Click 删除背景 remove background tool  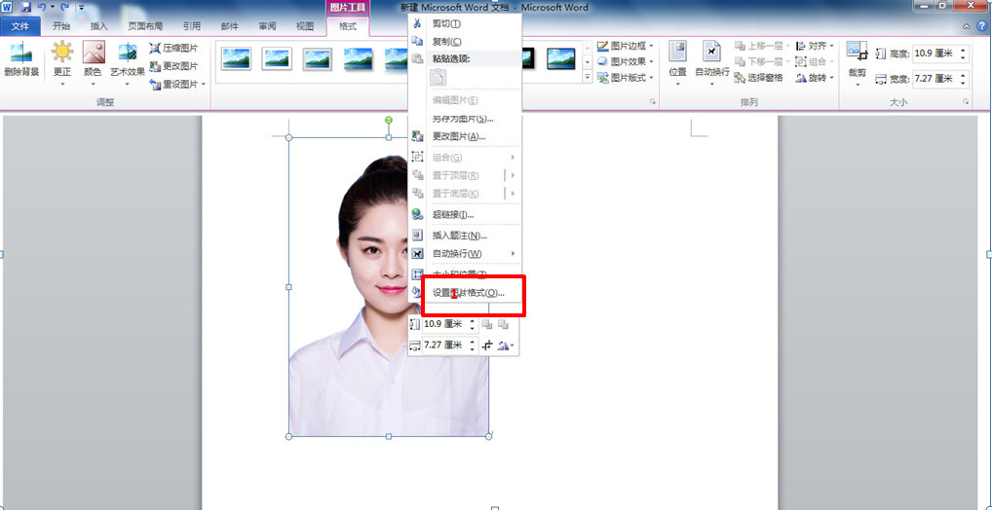21,60
